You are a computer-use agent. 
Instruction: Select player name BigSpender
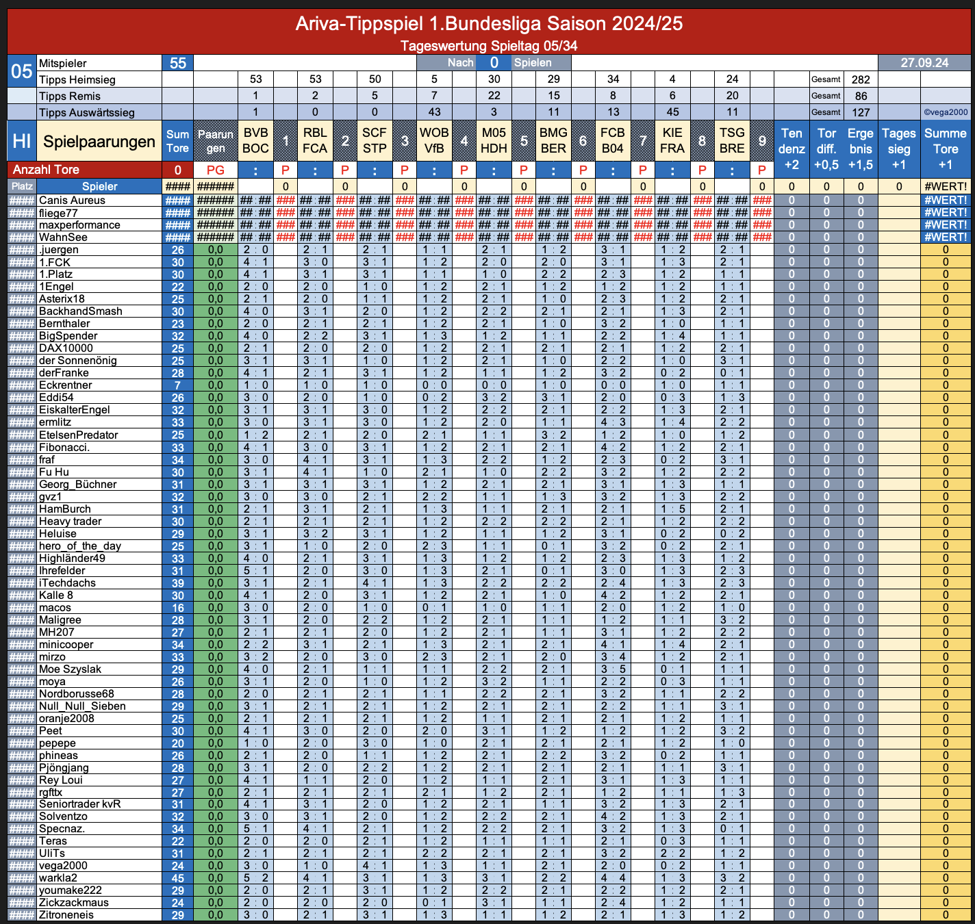pos(68,336)
